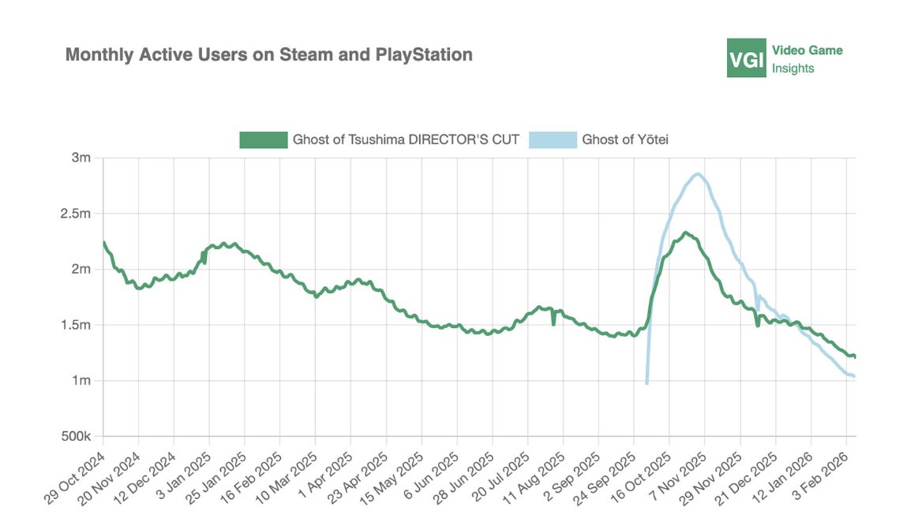Hide the Ghost of Yōtei legend label
Screen dimensions: 922x518
(x=625, y=140)
